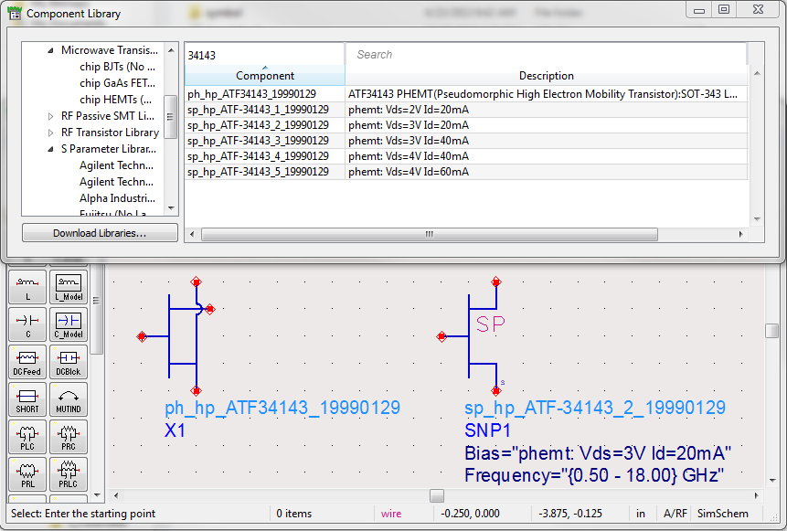
Task: Click the Download Libraries button
Action: pyautogui.click(x=100, y=233)
